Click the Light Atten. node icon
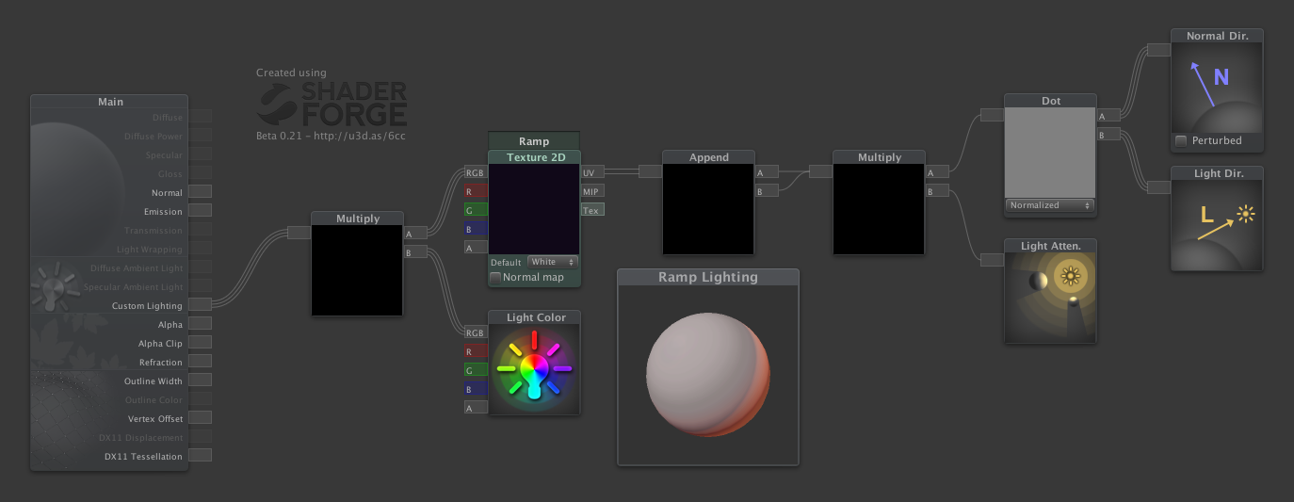This screenshot has width=1294, height=502. (1051, 298)
